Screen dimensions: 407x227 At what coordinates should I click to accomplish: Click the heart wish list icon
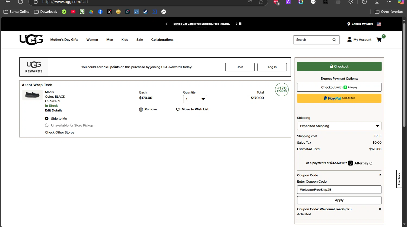[x=178, y=110]
